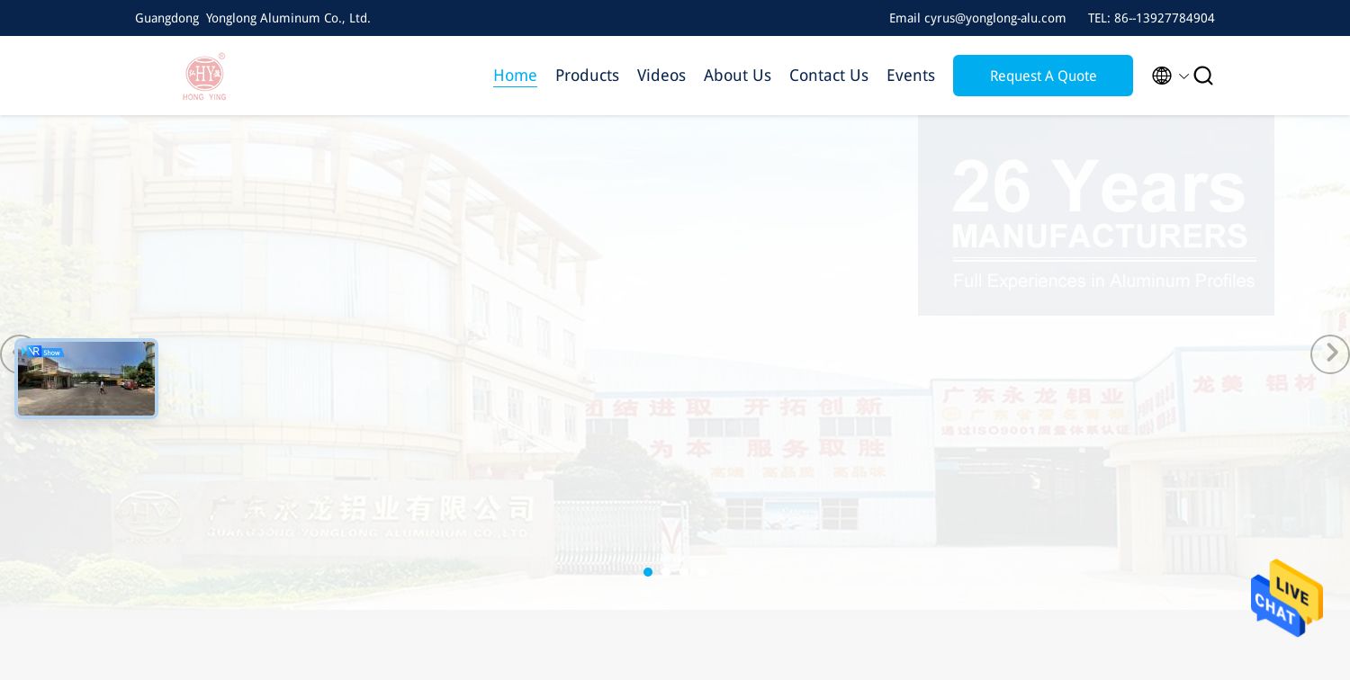Click the Hong Ying company logo
The image size is (1350, 680).
[x=204, y=76]
